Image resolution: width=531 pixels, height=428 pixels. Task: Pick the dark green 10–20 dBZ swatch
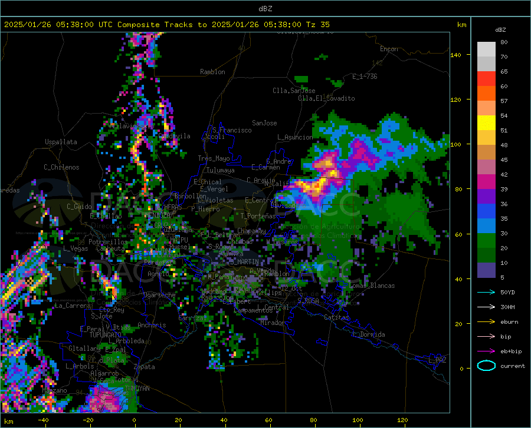click(x=486, y=256)
